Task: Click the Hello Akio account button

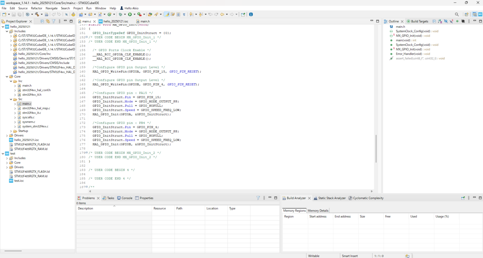Action: click(x=129, y=8)
